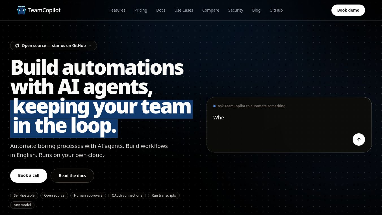Click the GitHub octocat icon in badge
This screenshot has width=382, height=215.
(x=17, y=46)
